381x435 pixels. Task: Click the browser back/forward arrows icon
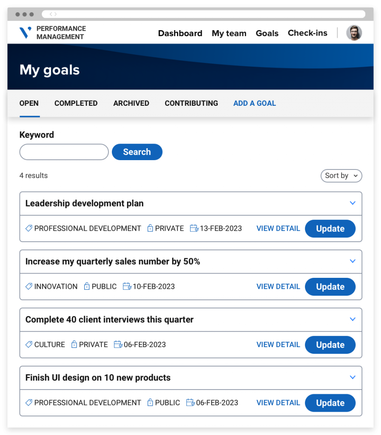click(x=53, y=14)
